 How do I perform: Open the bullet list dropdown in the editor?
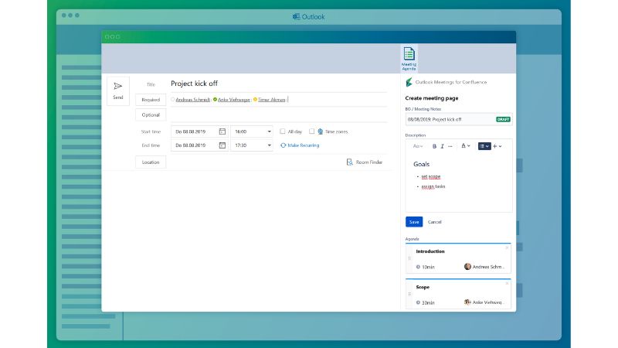[484, 145]
